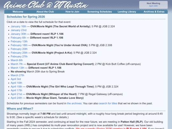Follow 'the archives' link
This screenshot has height=129, width=172.
click(x=74, y=104)
